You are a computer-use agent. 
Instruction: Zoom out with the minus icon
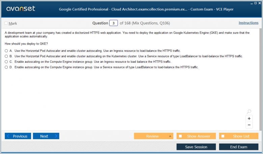coord(249,125)
